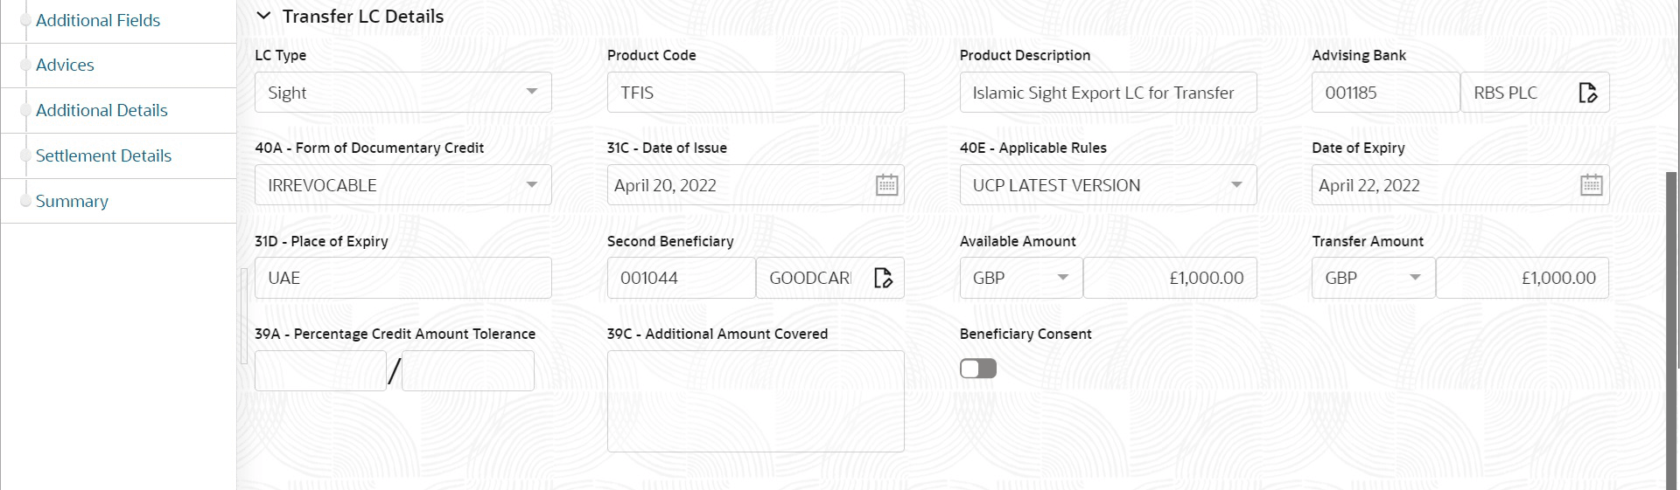Click second Percentage Credit Tolerance field
This screenshot has height=490, width=1680.
(468, 371)
